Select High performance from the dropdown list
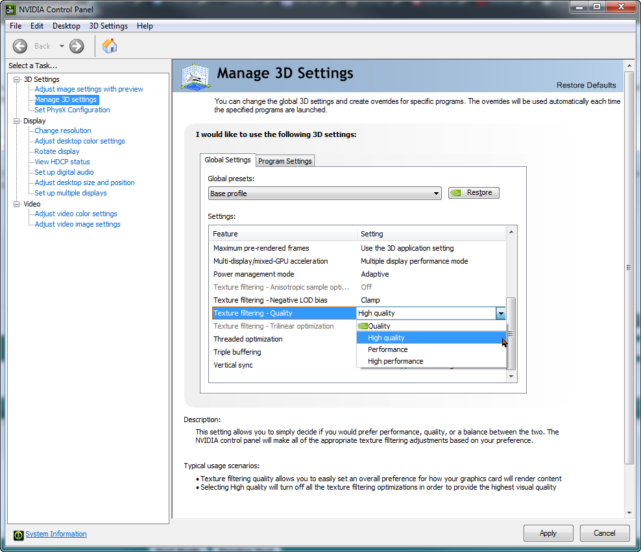641x552 pixels. [x=395, y=361]
